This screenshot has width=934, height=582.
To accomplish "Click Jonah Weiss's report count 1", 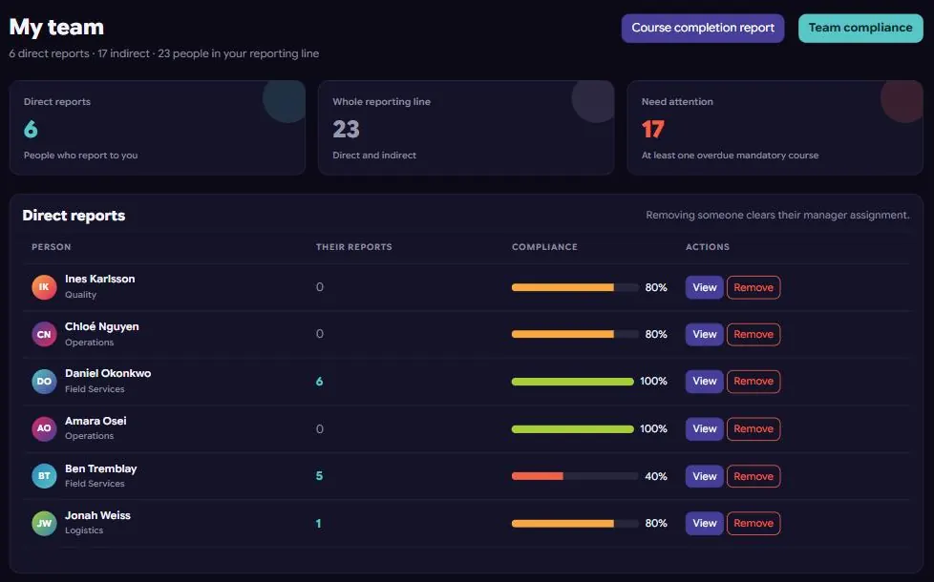I will click(x=319, y=523).
